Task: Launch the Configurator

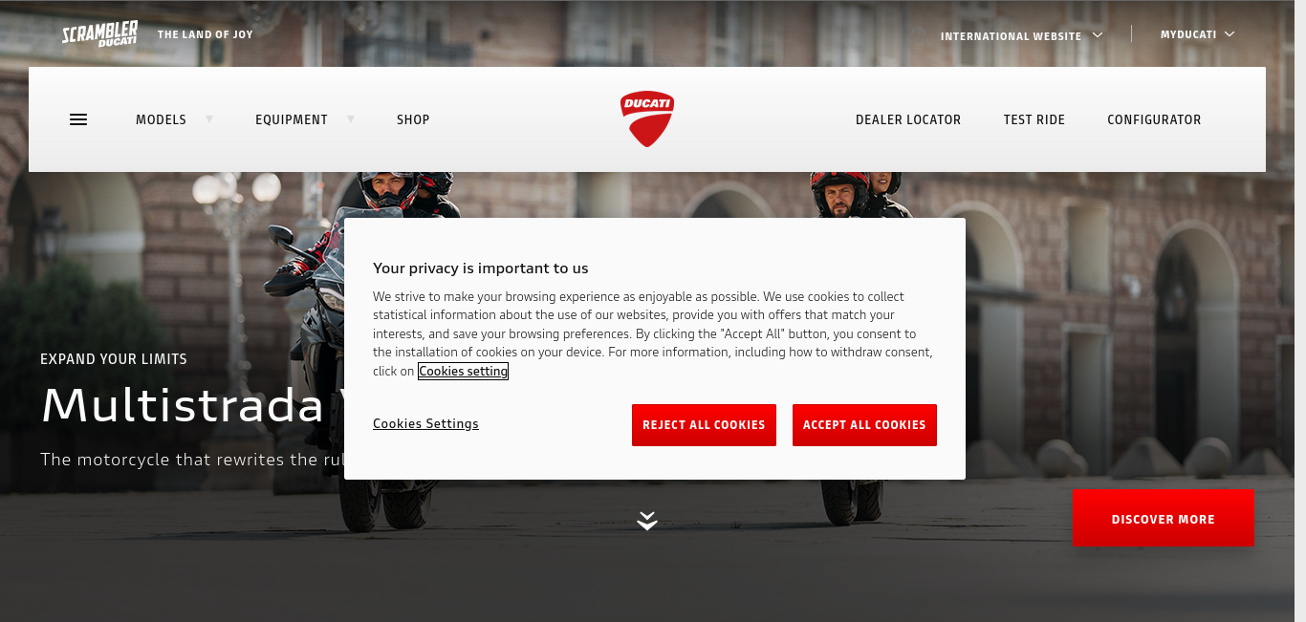Action: (1154, 119)
